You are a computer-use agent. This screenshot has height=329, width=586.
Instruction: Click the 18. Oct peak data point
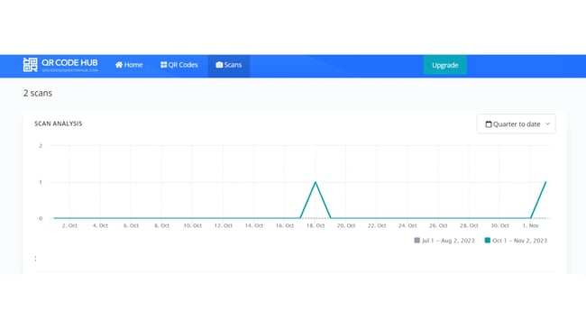point(316,182)
